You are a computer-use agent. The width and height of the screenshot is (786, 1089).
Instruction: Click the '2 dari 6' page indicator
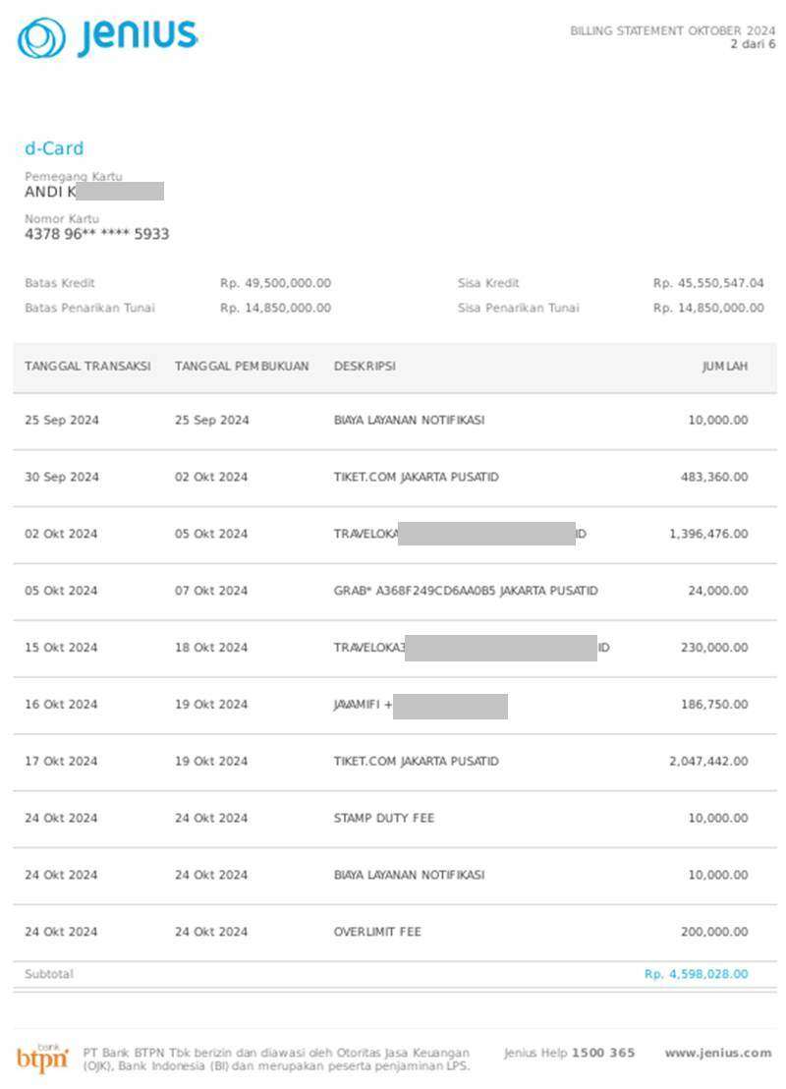point(753,44)
